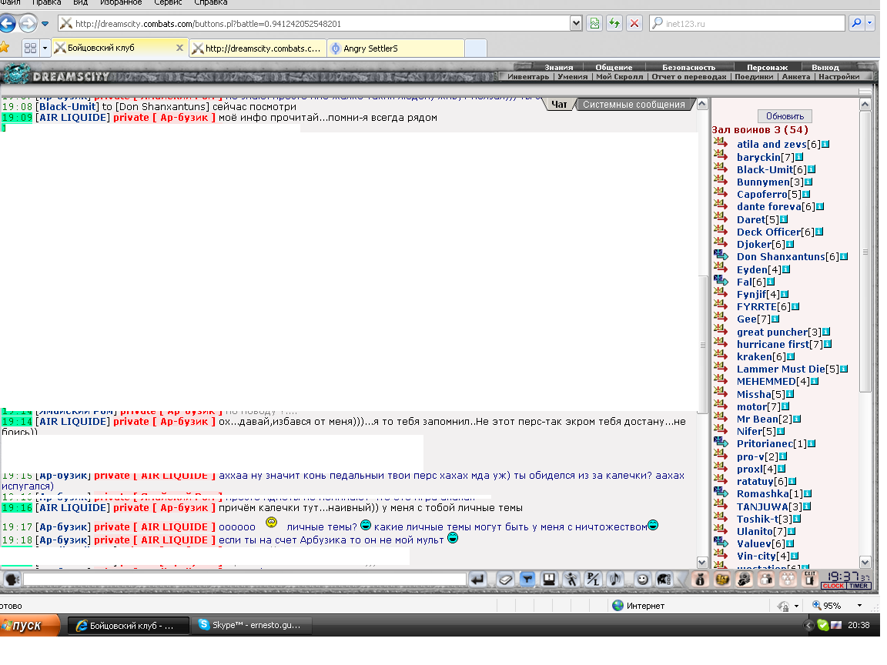Open Анкета submenu link
The height and width of the screenshot is (665, 887).
[x=796, y=77]
